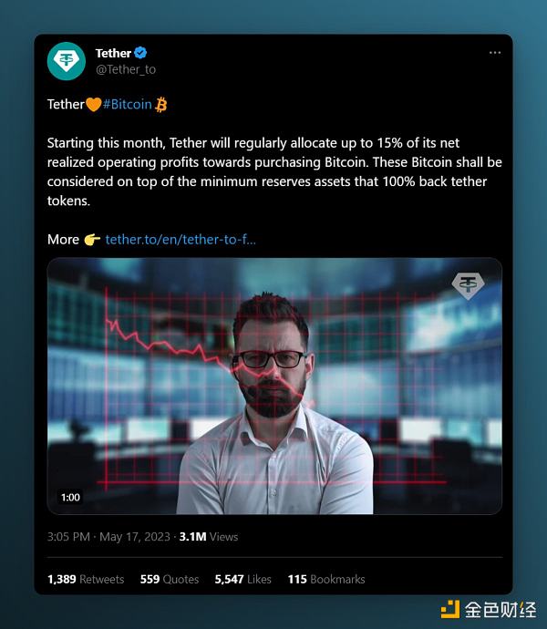The height and width of the screenshot is (629, 547).
Task: Open the tether.to/en/tether-to-f… link
Action: [181, 239]
